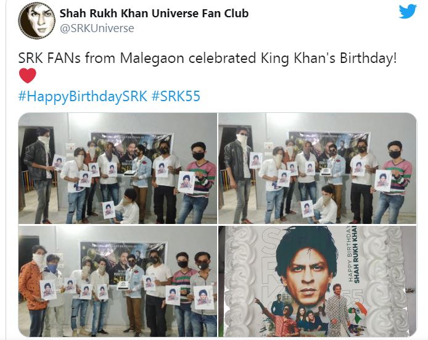The image size is (428, 340).
Task: Open the #HappyBirthdaySRK hashtag
Action: 83,96
